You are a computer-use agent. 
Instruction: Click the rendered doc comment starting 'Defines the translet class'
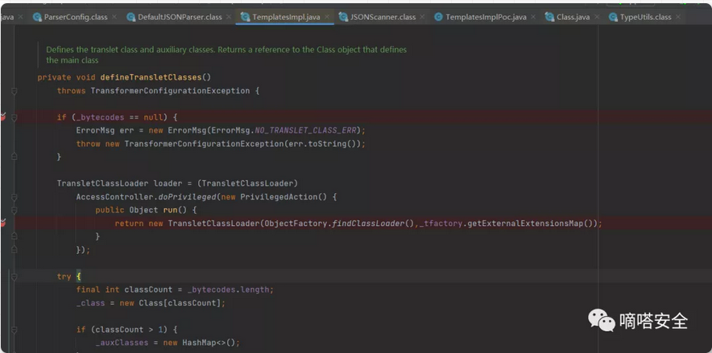[x=226, y=55]
